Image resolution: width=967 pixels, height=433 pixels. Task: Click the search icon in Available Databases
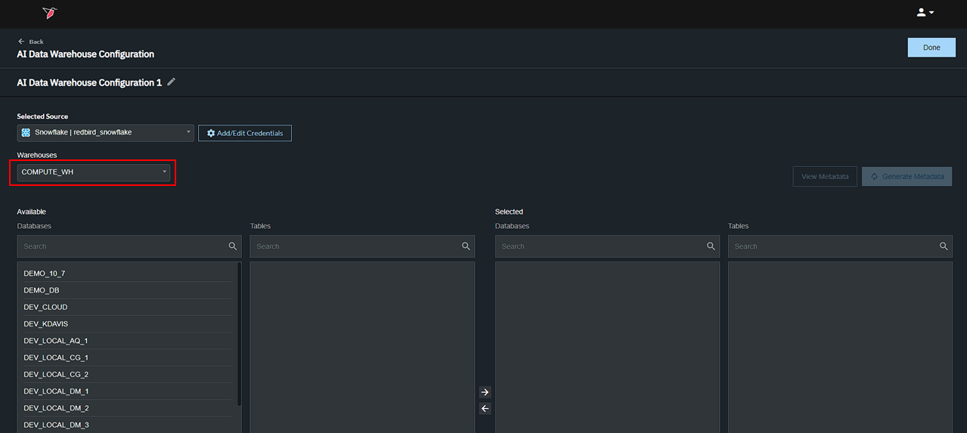click(233, 246)
